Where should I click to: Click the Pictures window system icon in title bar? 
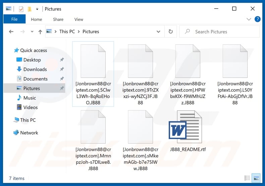click(x=9, y=8)
